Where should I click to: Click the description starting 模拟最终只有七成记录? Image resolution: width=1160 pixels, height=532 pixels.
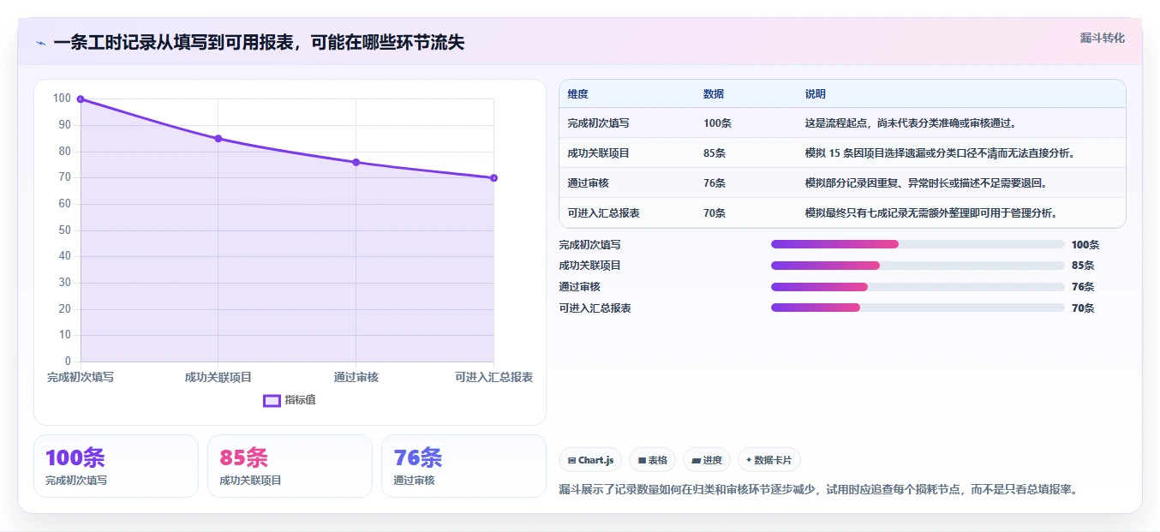tap(931, 213)
